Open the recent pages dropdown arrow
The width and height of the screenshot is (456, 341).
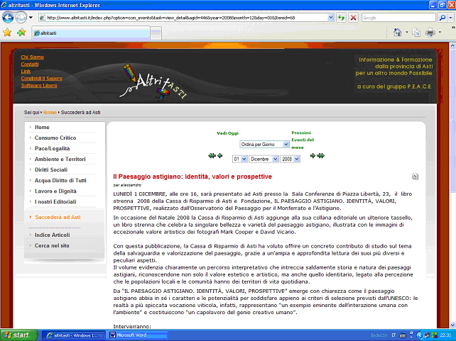coord(31,18)
